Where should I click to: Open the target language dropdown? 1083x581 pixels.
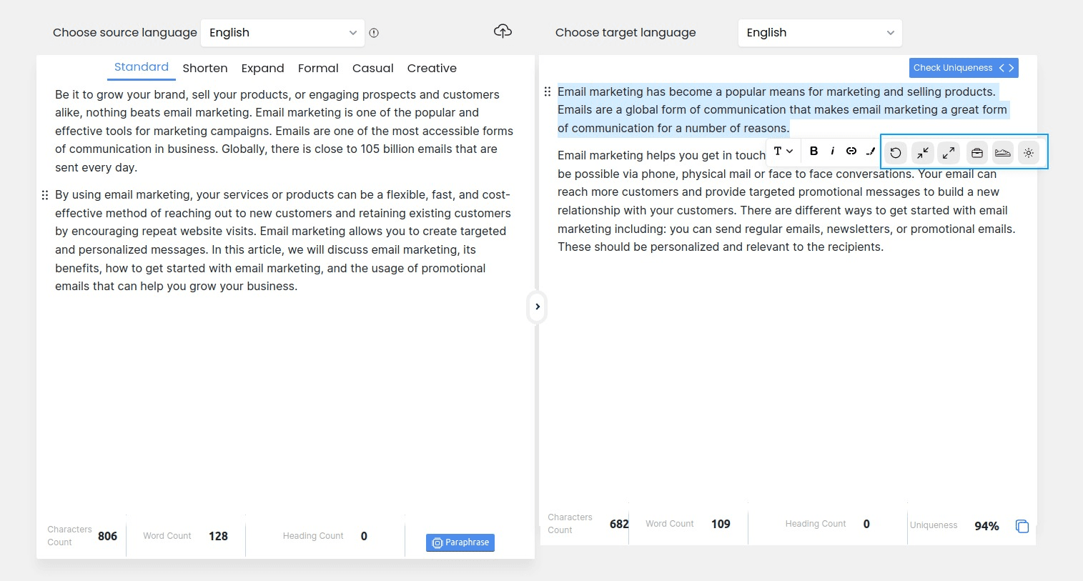point(819,33)
